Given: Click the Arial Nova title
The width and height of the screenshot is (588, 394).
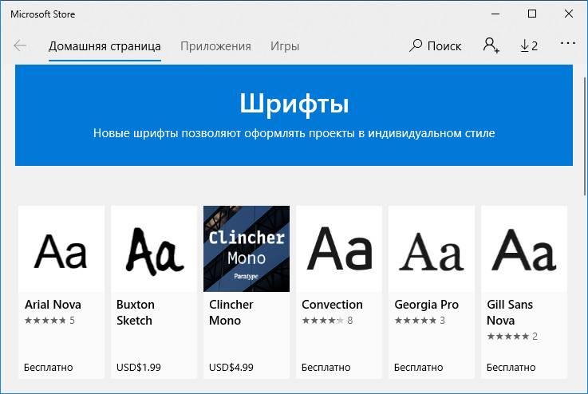Looking at the screenshot, I should (53, 305).
